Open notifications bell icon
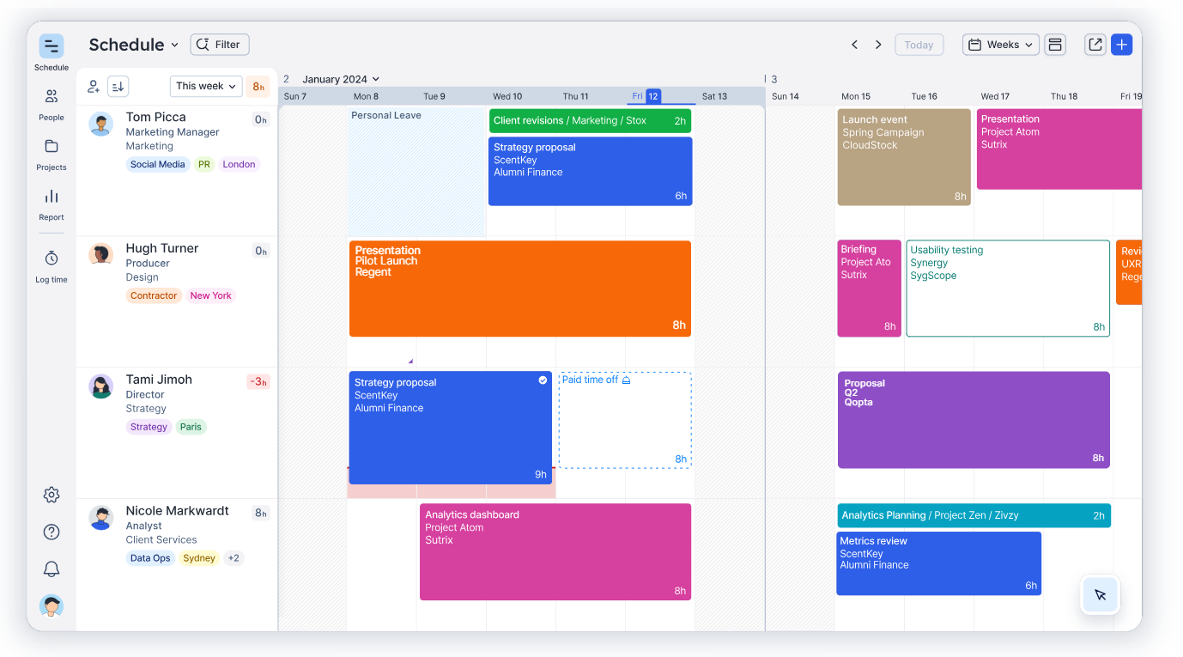 click(x=52, y=569)
